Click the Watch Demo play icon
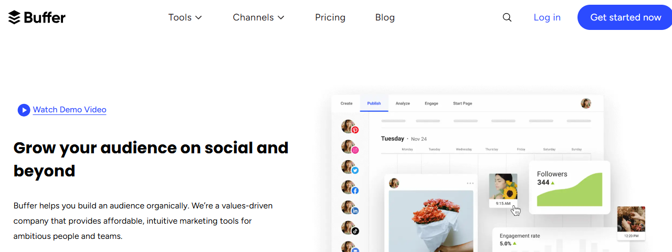Screen dimensions: 672x252 24,110
